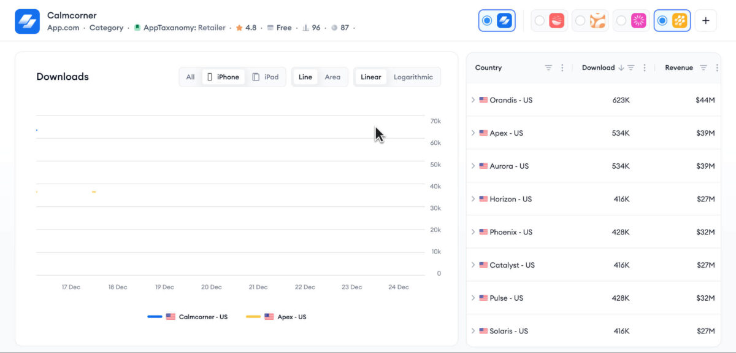Click the Download column sort arrow
The width and height of the screenshot is (736, 353).
click(x=621, y=68)
